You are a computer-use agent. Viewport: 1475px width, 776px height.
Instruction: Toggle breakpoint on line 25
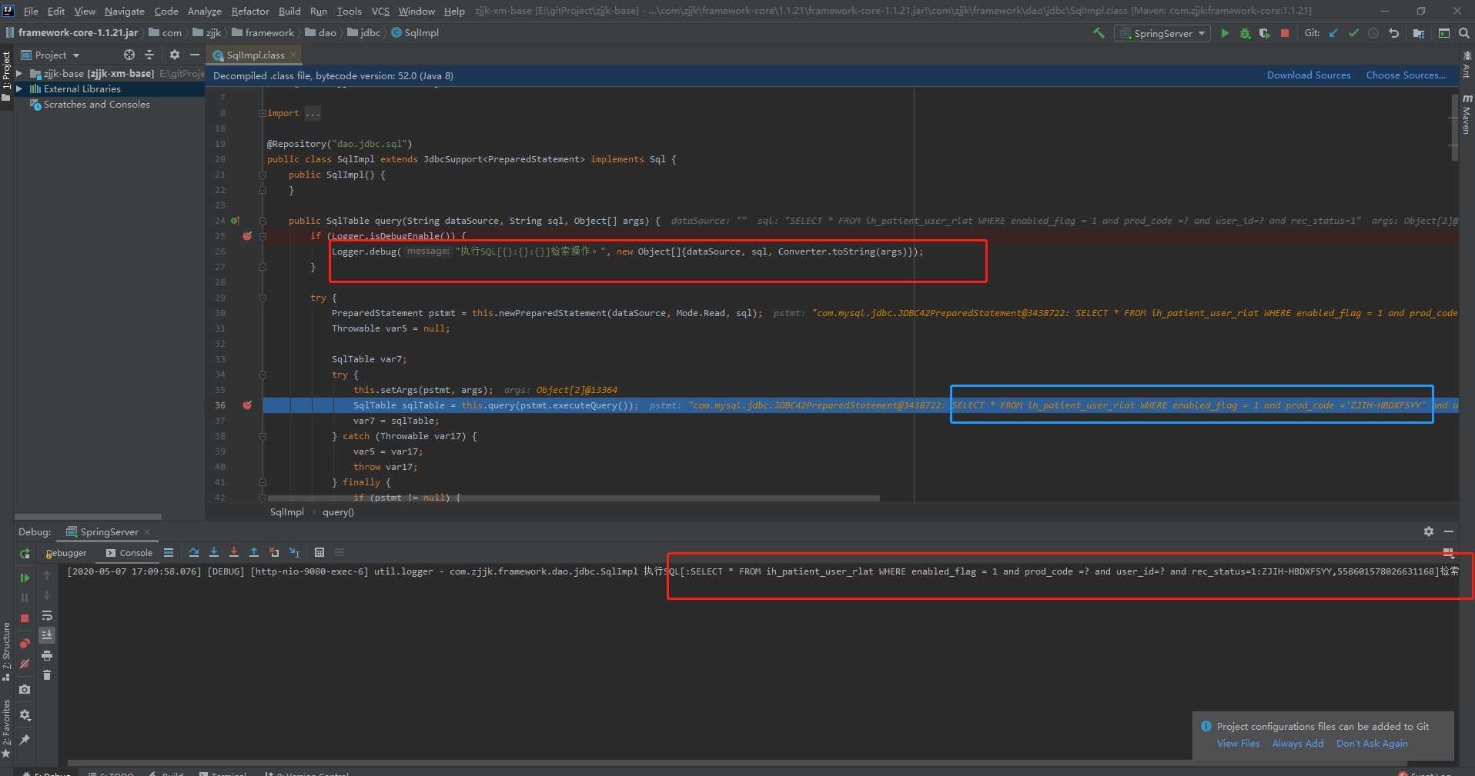pos(247,236)
